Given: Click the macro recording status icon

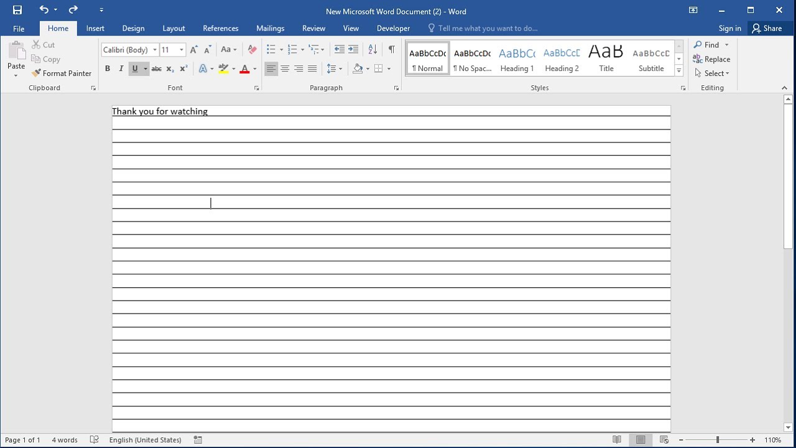Looking at the screenshot, I should tap(198, 439).
